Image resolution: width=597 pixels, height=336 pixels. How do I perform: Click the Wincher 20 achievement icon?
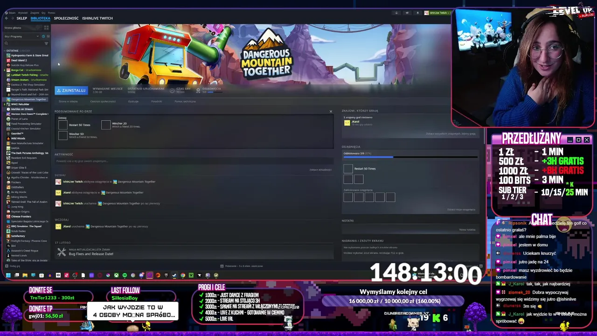(x=106, y=125)
